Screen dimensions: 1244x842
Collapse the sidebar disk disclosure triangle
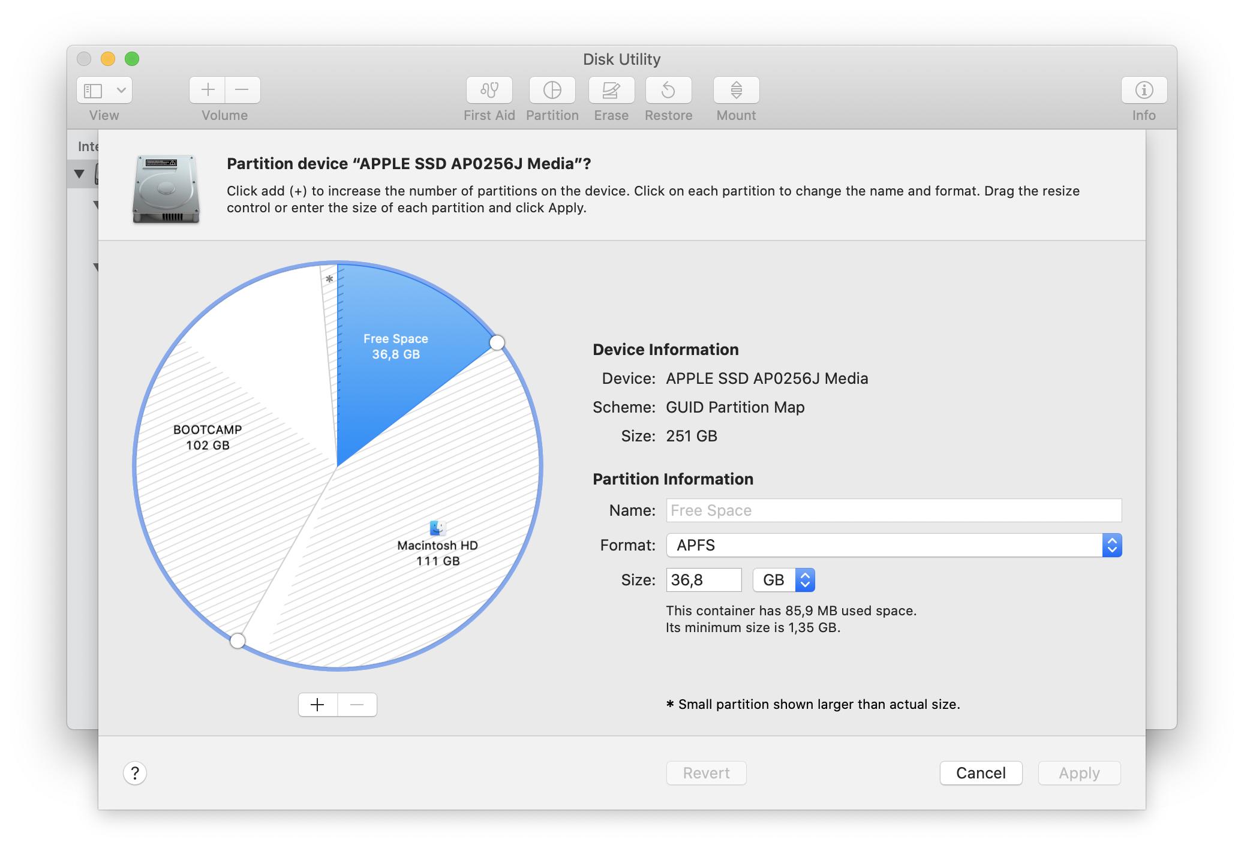(79, 174)
